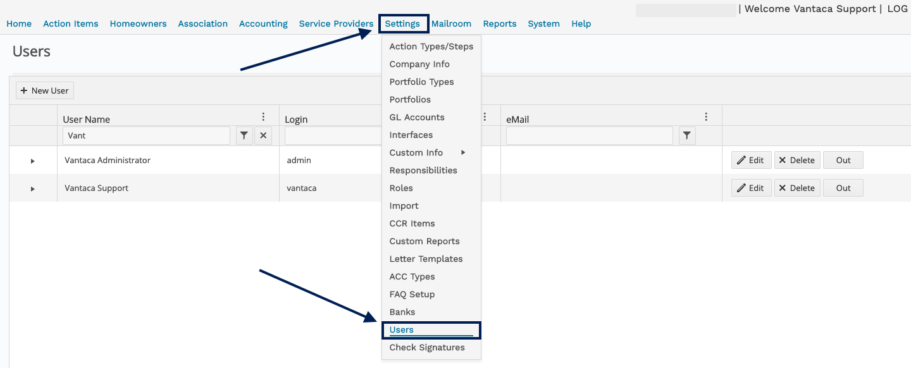
Task: Select Portfolio Types menu entry
Action: [x=422, y=82]
